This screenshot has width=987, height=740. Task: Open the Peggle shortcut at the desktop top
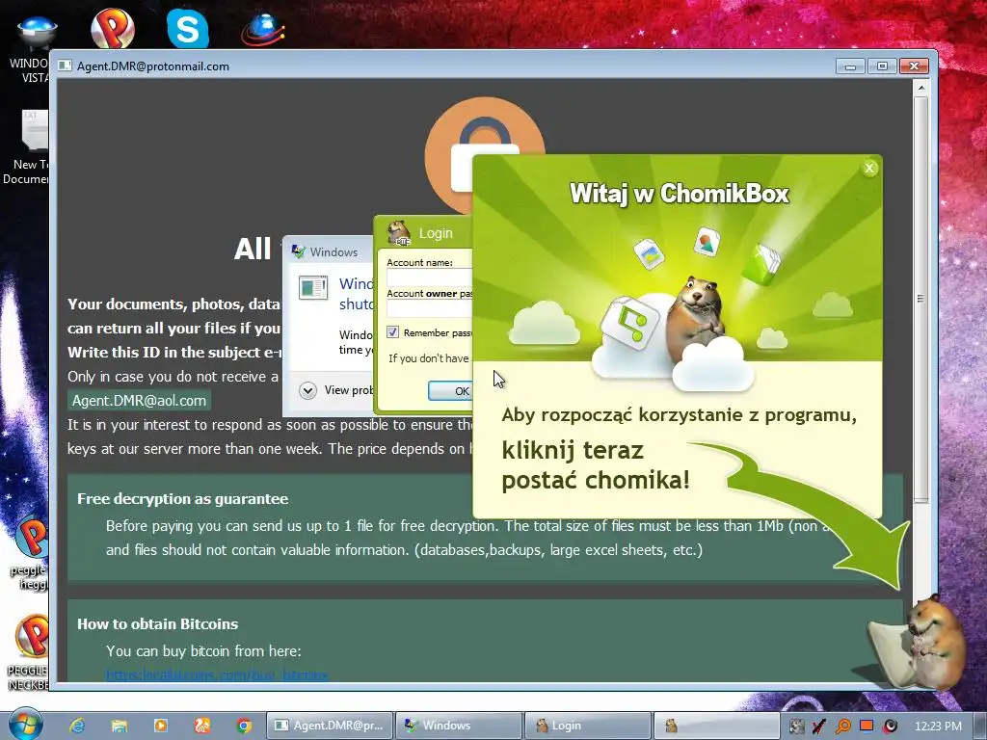pyautogui.click(x=113, y=28)
